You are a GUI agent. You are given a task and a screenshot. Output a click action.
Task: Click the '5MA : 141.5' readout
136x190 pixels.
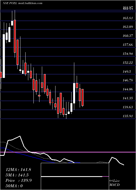[x=17, y=175]
